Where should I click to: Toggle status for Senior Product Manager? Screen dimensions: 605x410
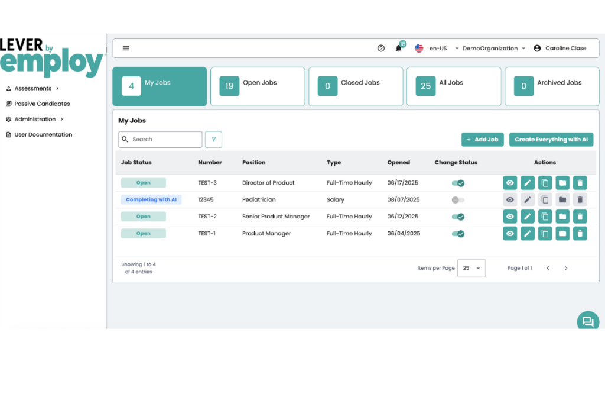point(458,217)
